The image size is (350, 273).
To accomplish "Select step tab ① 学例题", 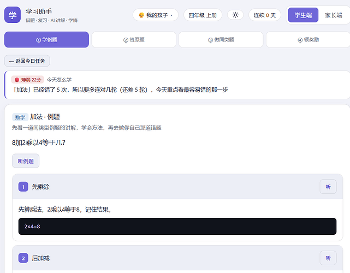I will tap(46, 40).
